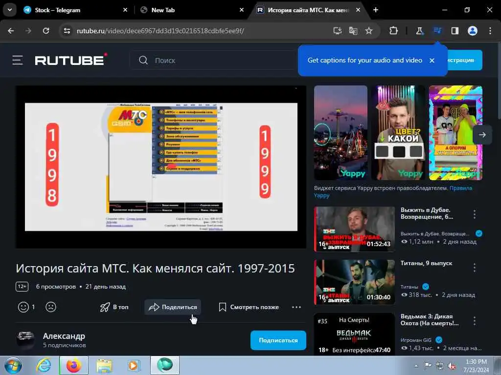Open site information icon in address bar

click(67, 31)
